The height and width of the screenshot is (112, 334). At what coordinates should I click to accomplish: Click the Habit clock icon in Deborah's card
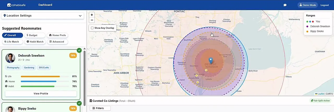[6, 86]
